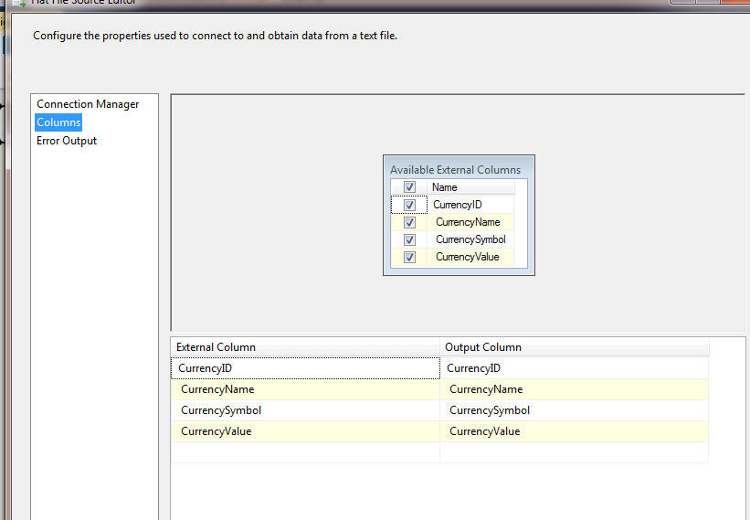Open the Connection Manager page
Image resolution: width=750 pixels, height=520 pixels.
click(x=88, y=104)
